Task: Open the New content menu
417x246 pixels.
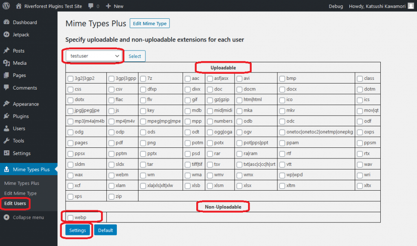Action: (x=114, y=6)
